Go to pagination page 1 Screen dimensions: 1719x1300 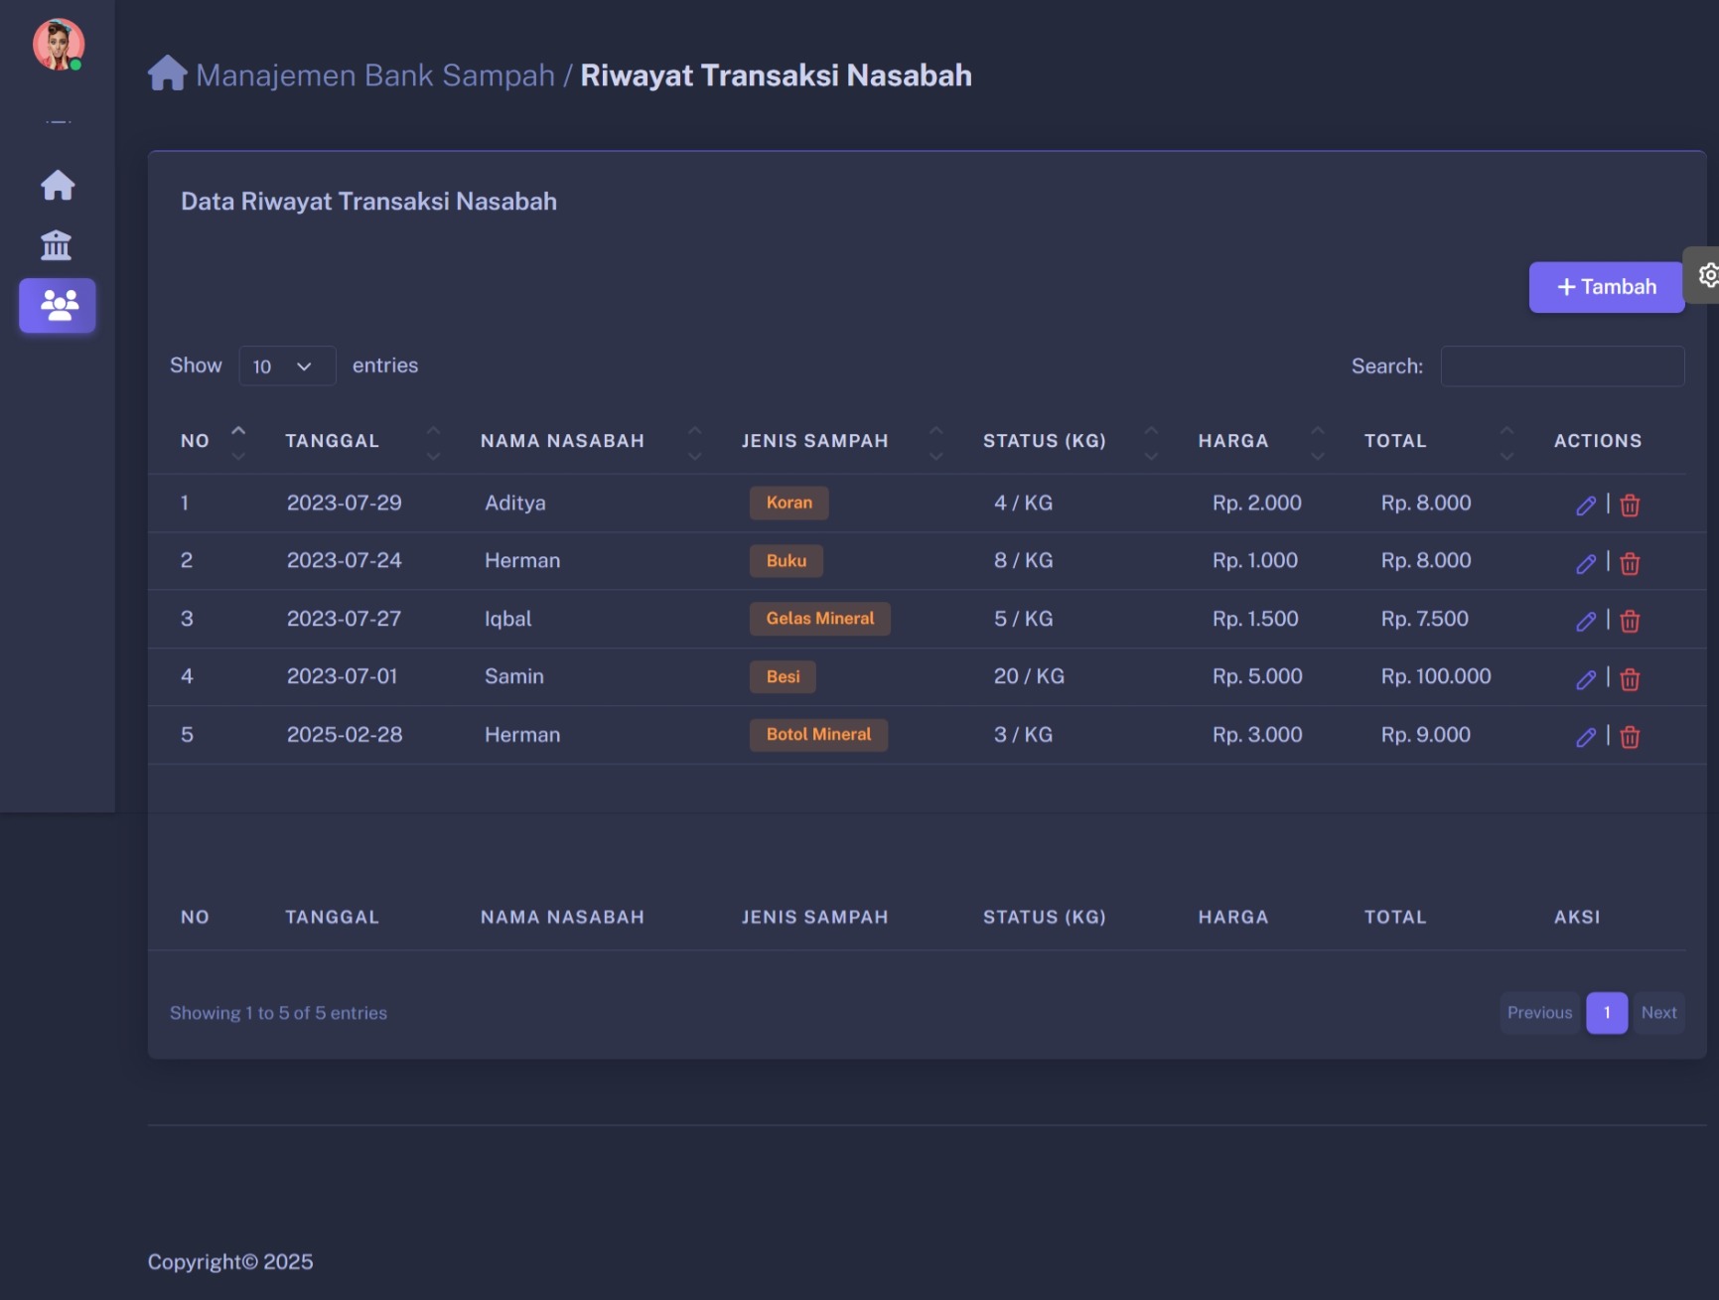coord(1606,1013)
